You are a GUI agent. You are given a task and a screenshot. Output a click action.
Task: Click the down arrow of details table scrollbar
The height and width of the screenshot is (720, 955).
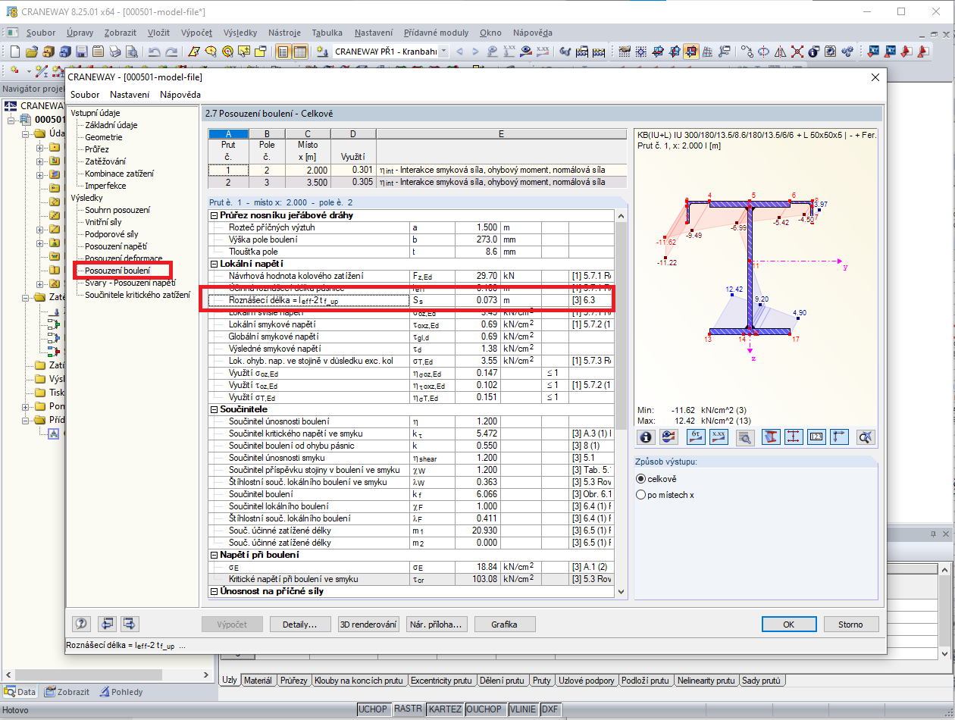click(x=622, y=592)
